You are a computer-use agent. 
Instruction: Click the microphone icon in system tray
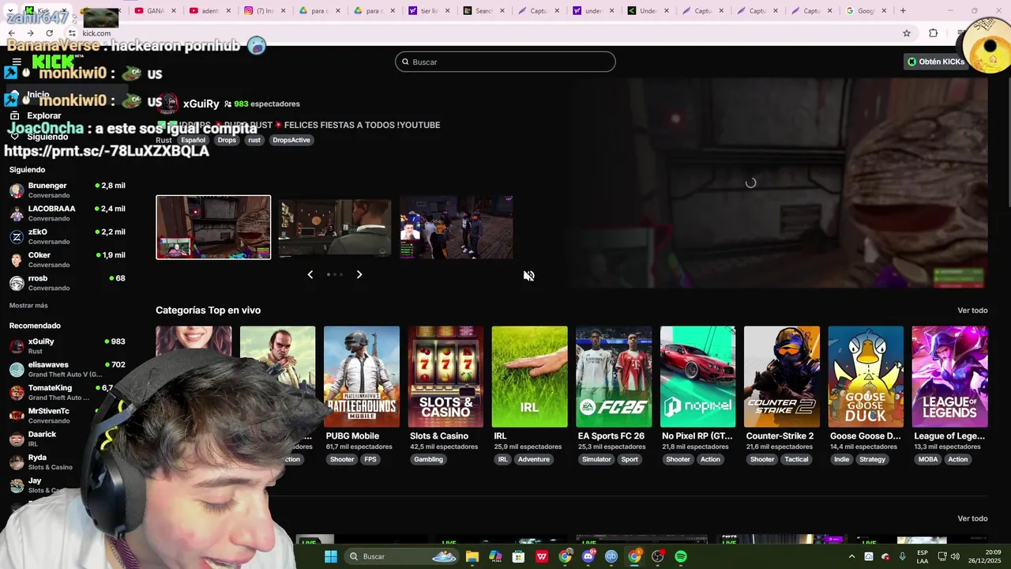click(x=902, y=556)
